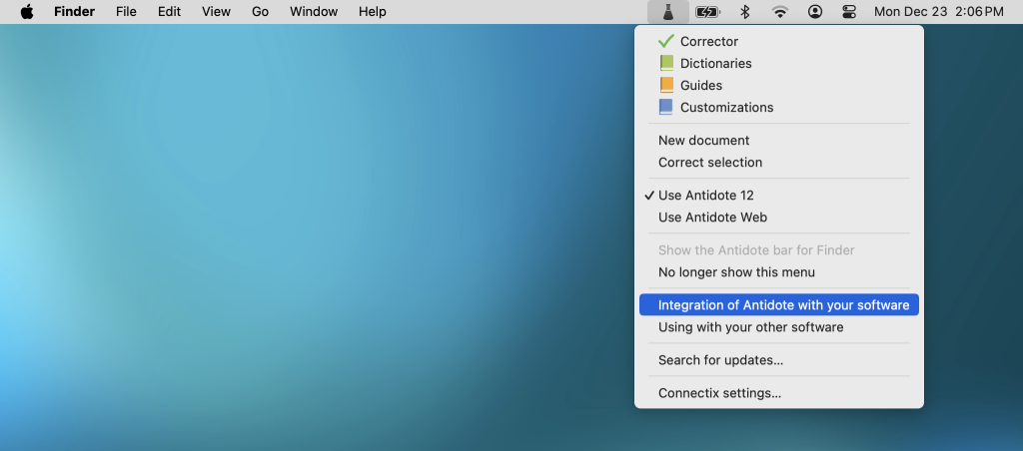Open Corrector with green checkmark icon
1023x451 pixels.
708,42
